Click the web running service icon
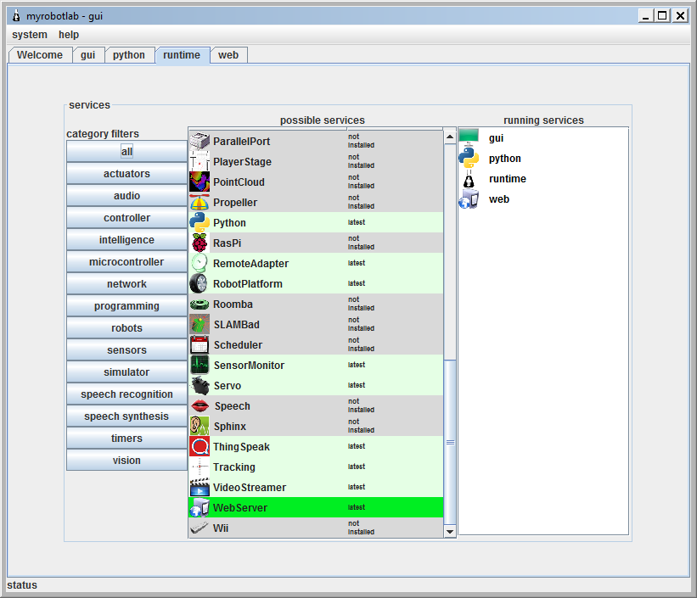Image resolution: width=697 pixels, height=598 pixels. 469,199
